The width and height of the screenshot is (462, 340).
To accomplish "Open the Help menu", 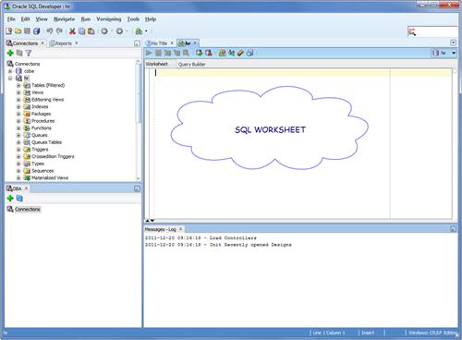I will click(x=151, y=19).
